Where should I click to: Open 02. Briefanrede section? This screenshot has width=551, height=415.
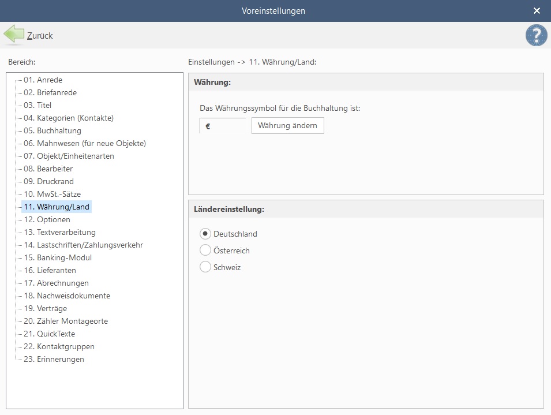point(50,92)
